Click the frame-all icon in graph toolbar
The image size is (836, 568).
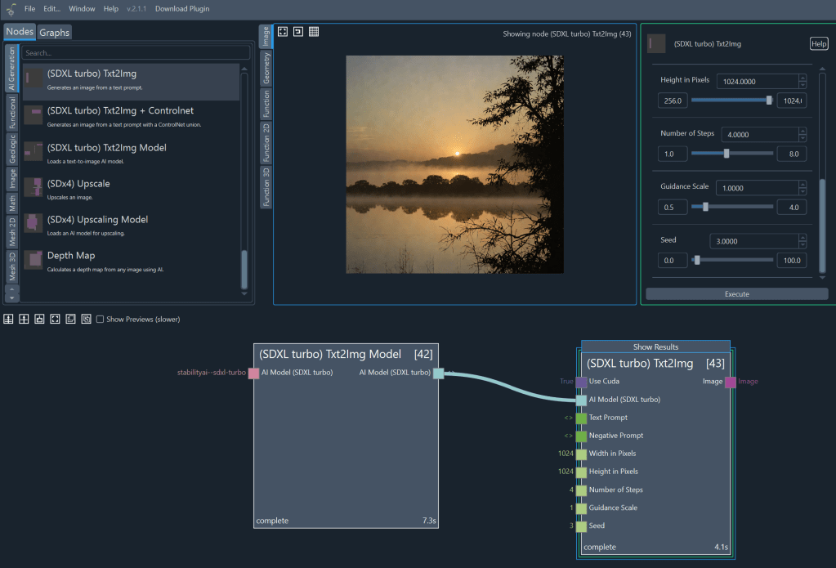click(x=55, y=319)
